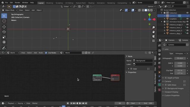Open the File menu
This screenshot has width=190, height=107.
click(7, 3)
